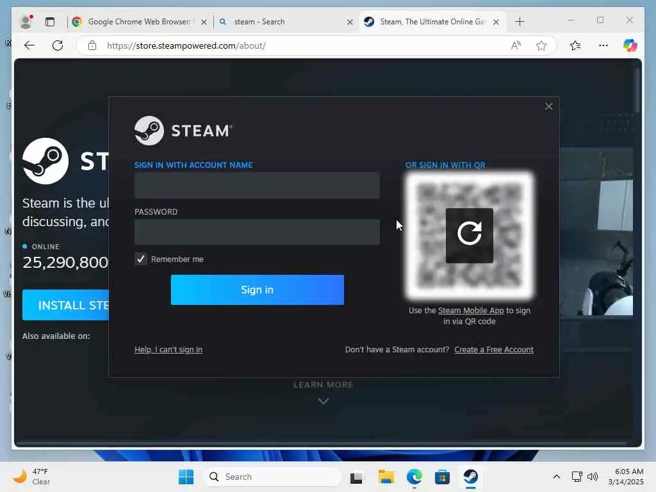This screenshot has width=656, height=492.
Task: Open Microsoft Edge taskbar icon
Action: coord(414,477)
